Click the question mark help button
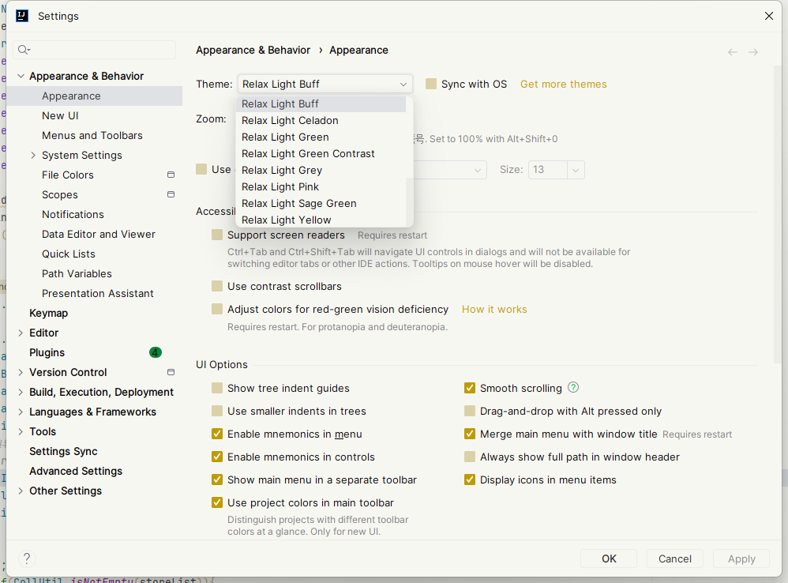788x583 pixels. click(26, 559)
